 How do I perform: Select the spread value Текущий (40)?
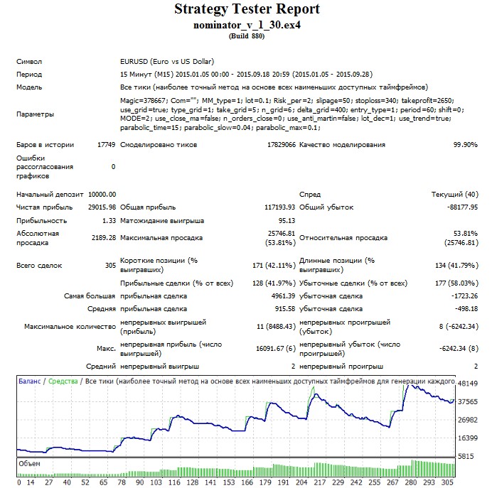tap(454, 195)
